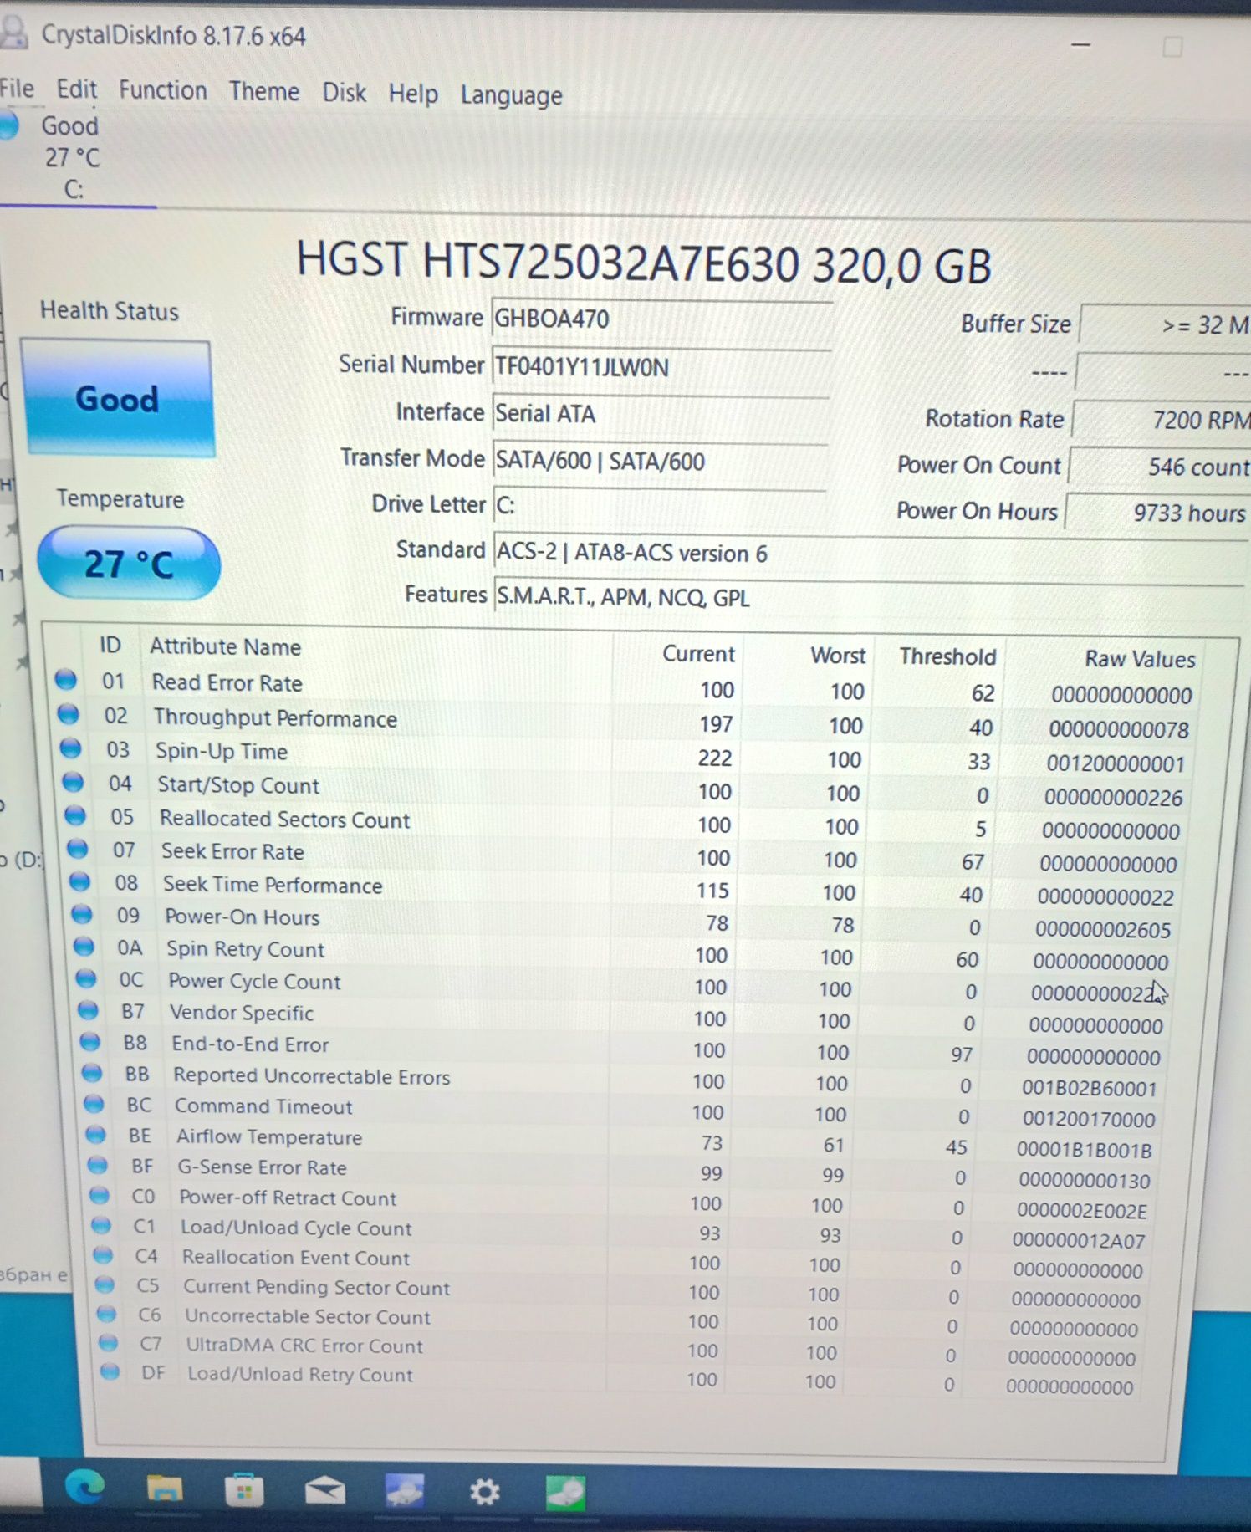Click the 27 °C temperature button

[129, 564]
